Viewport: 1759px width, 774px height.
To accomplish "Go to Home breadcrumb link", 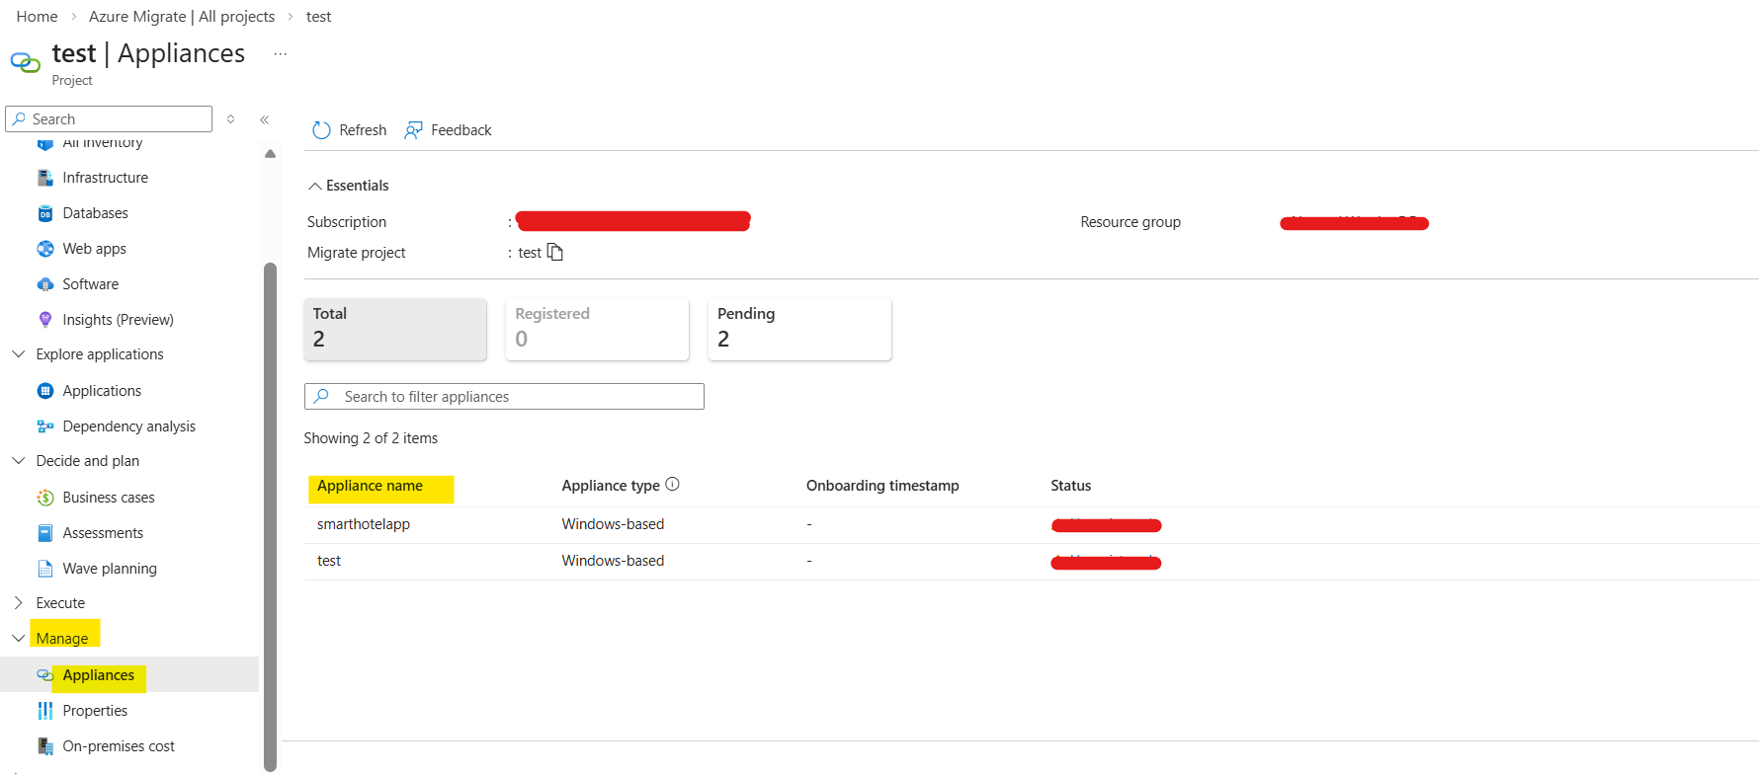I will pos(38,17).
